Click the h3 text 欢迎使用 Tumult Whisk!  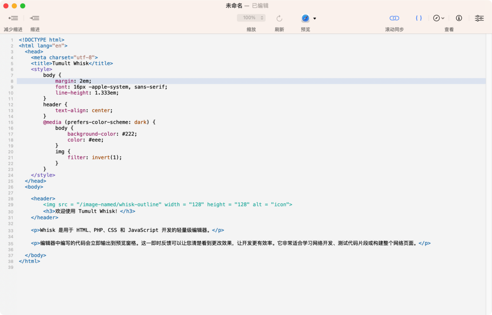[x=87, y=211]
